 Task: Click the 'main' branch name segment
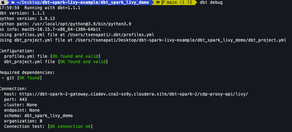click(x=171, y=3)
